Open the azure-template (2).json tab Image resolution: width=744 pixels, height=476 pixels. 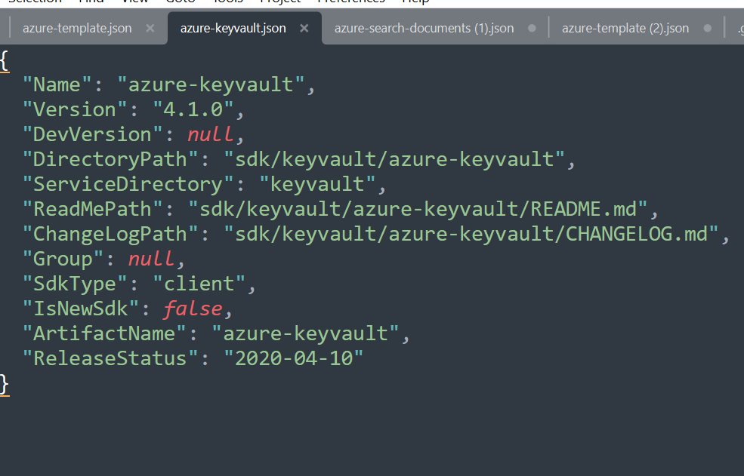625,28
